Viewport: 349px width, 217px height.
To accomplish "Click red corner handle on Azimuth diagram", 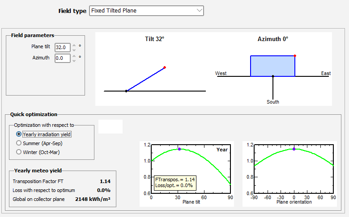I will [295, 56].
